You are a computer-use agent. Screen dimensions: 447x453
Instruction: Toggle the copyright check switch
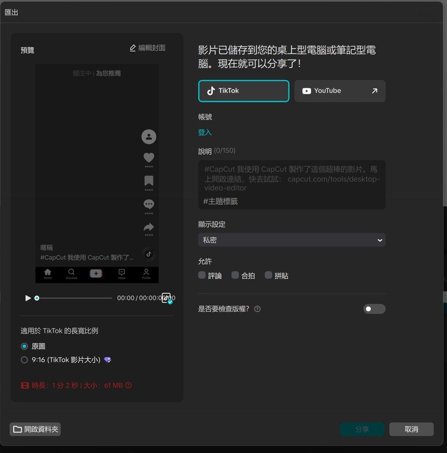(374, 309)
